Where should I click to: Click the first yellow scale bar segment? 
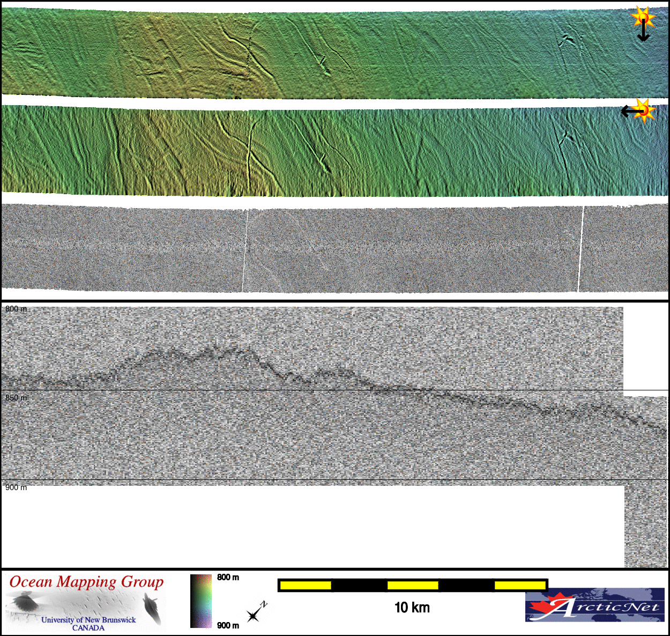[306, 585]
